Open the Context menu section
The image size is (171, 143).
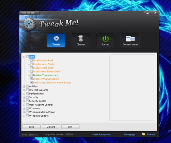[130, 40]
